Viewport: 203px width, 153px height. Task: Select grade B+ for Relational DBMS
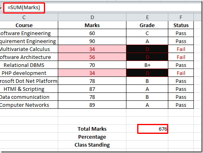147,65
